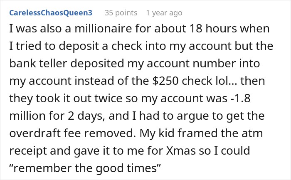This screenshot has width=291, height=180.
Task: Open the 1 year ago timestamp permalink
Action: 164,13
